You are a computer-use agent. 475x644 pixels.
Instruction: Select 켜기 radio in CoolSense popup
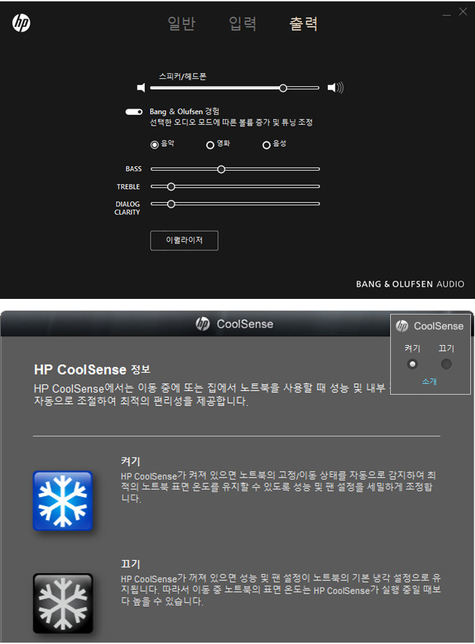(413, 364)
